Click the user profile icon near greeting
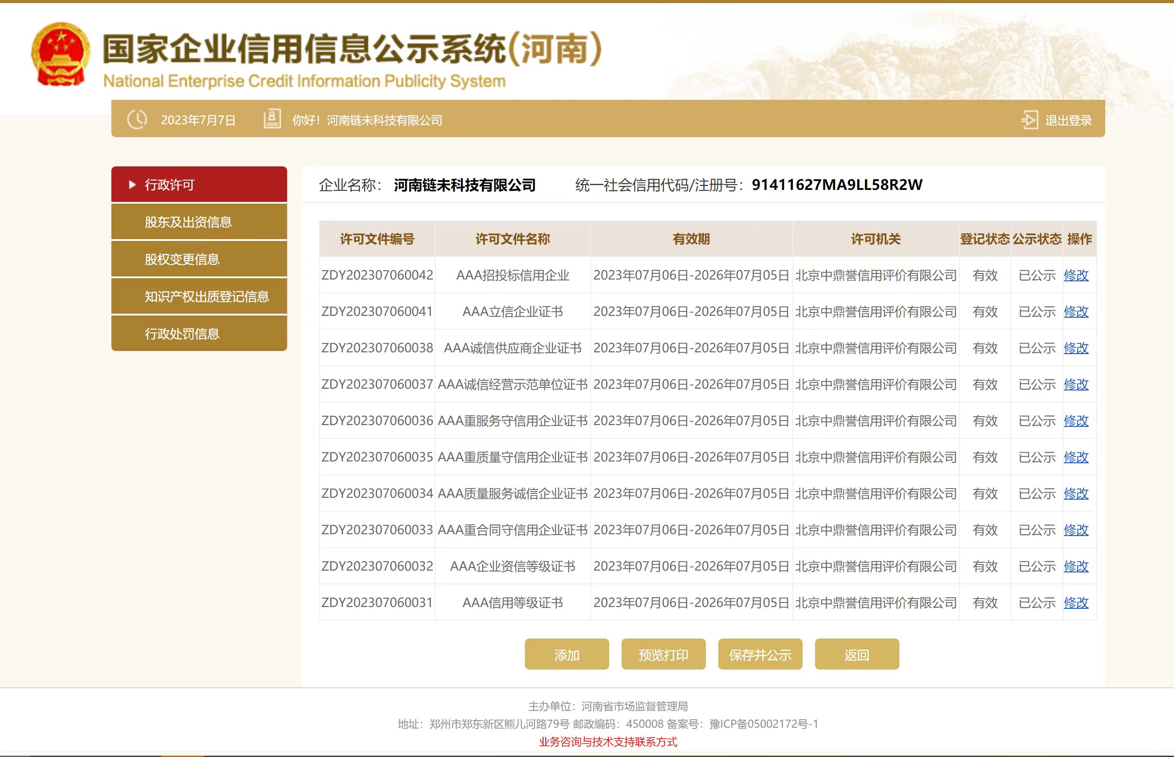The width and height of the screenshot is (1174, 757). 272,119
